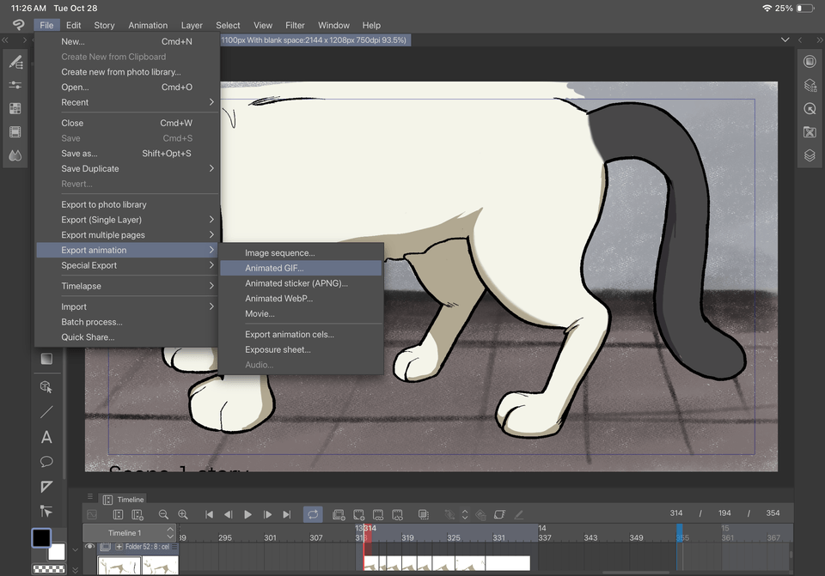
Task: Open the Tool Property sliders icon
Action: (15, 85)
